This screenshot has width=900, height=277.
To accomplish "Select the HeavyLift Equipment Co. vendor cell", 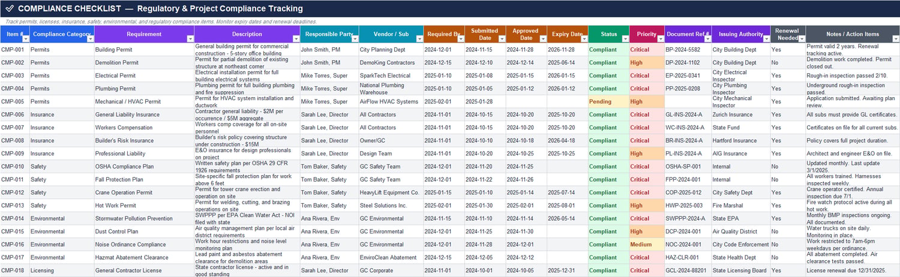I will 391,192.
